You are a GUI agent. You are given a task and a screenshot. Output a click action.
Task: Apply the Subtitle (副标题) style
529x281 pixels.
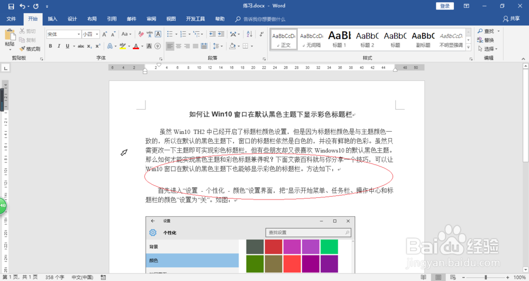[423, 40]
